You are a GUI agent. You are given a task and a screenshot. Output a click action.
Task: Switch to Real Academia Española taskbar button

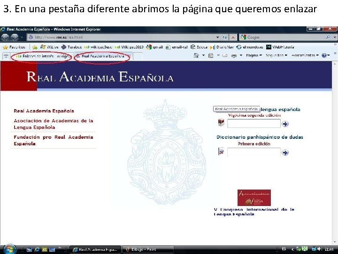96,249
